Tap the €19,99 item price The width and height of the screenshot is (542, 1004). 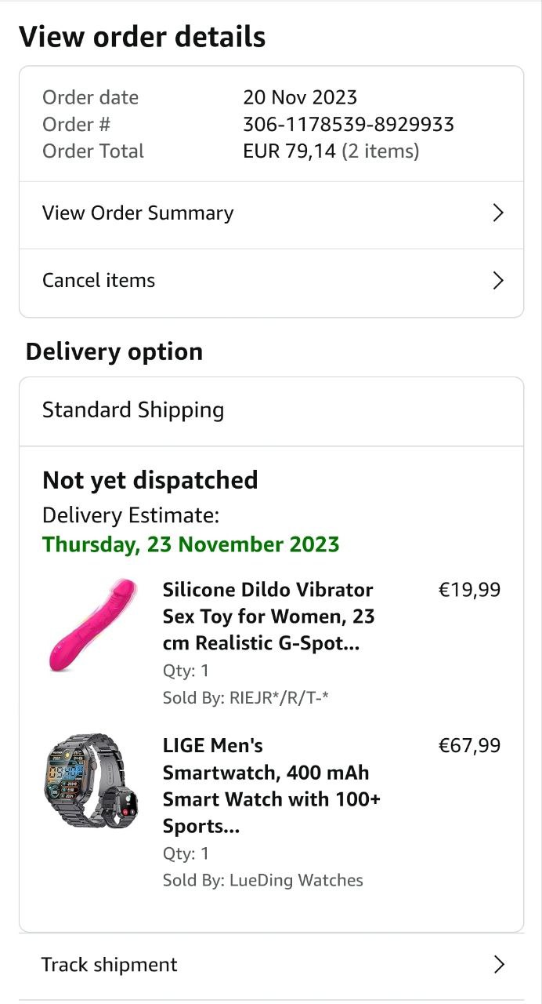tap(469, 590)
